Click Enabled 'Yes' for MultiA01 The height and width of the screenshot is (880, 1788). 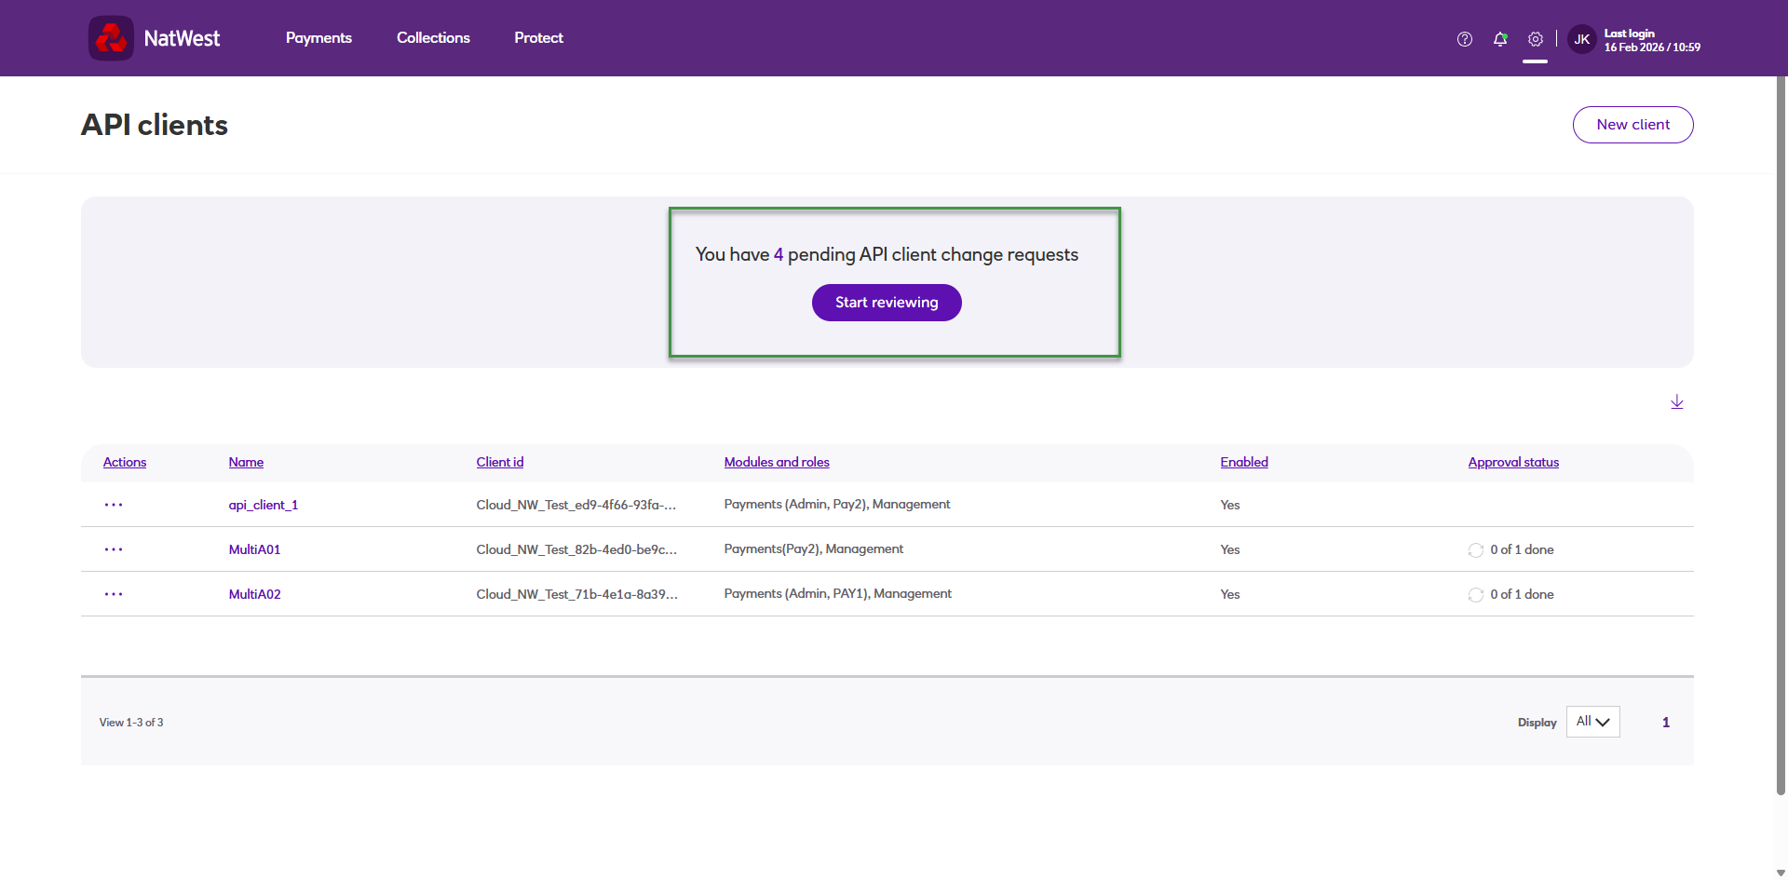[x=1230, y=549]
